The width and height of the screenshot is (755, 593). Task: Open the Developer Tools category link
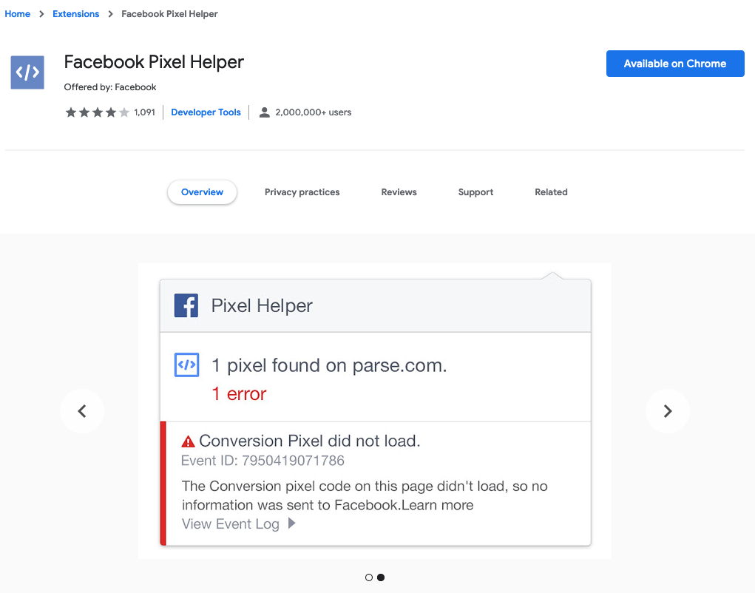pyautogui.click(x=206, y=112)
